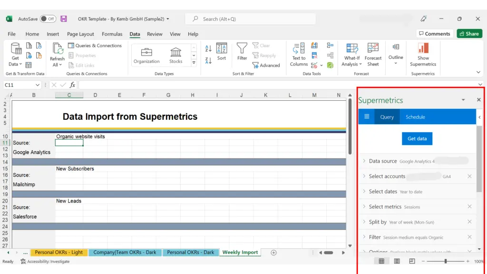Open Supermetrics hamburger menu
487x274 pixels.
(367, 117)
